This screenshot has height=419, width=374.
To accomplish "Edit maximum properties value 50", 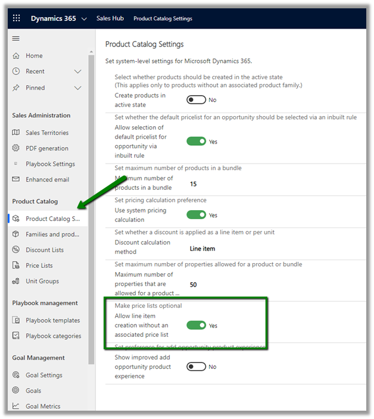I will [194, 284].
